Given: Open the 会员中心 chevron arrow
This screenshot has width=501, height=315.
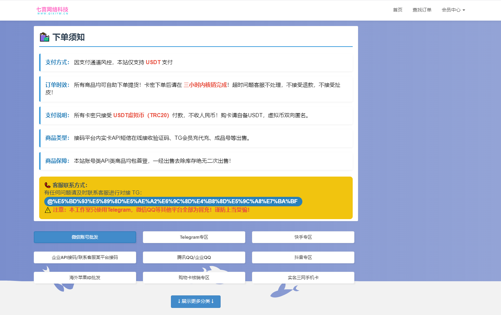Looking at the screenshot, I should point(465,10).
